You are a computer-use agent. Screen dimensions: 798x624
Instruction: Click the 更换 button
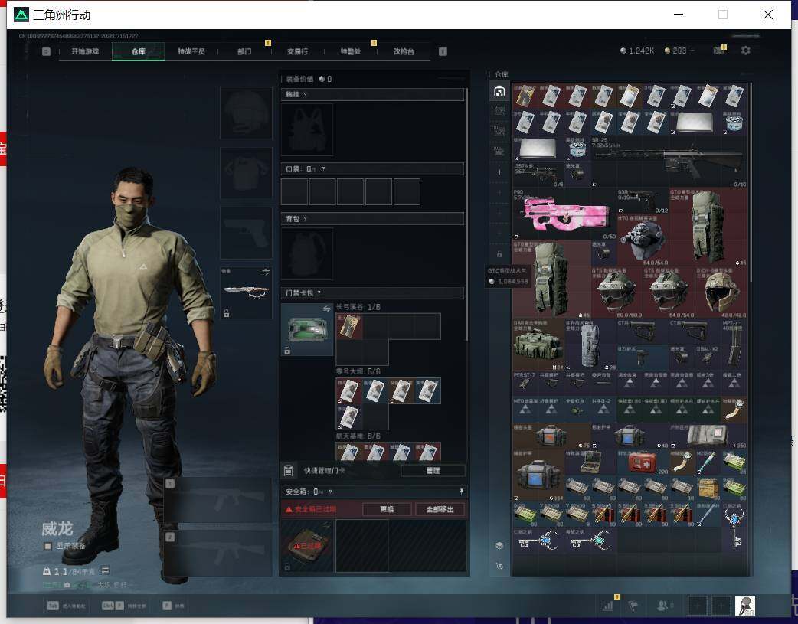(387, 509)
